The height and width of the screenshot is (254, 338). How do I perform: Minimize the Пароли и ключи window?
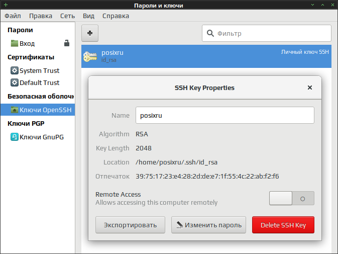312,5
